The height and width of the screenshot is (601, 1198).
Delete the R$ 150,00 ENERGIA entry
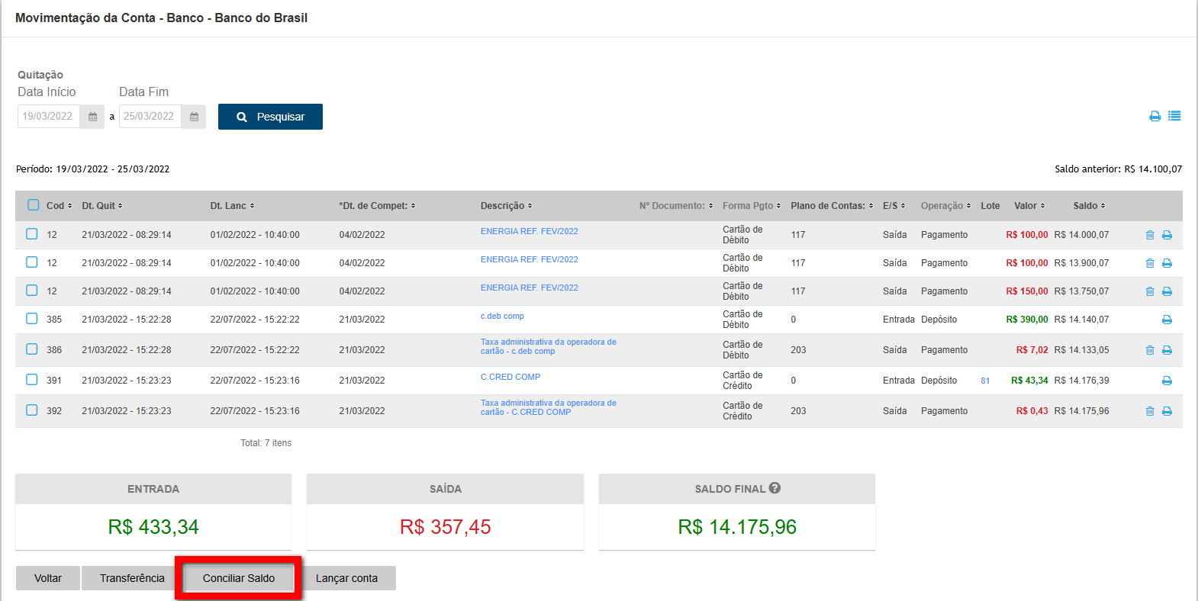[x=1150, y=291]
